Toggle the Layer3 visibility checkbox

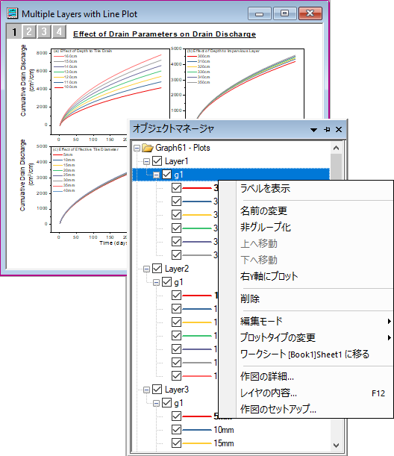(x=157, y=389)
